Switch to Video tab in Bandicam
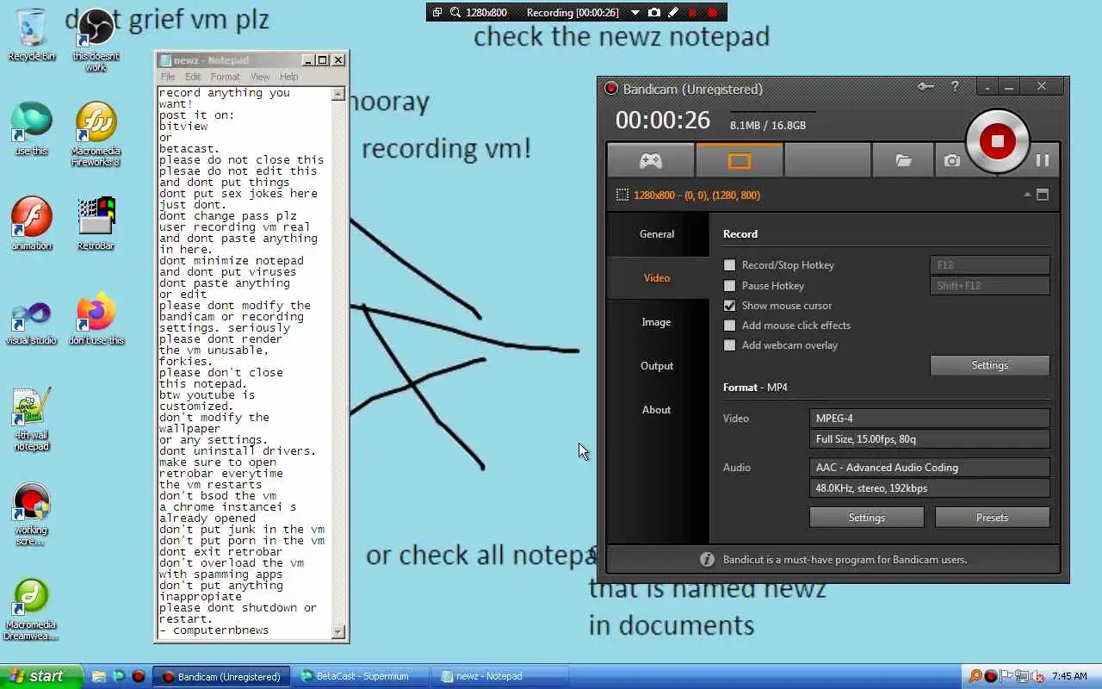 [657, 278]
